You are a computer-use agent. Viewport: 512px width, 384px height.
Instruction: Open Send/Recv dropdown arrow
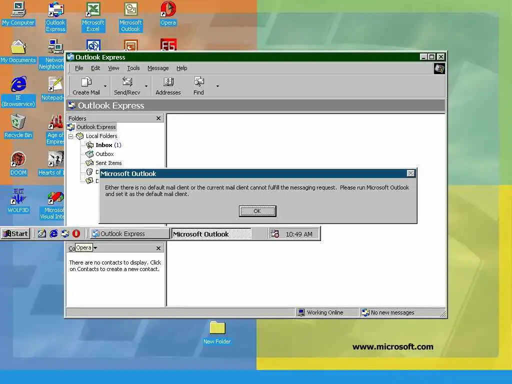146,86
